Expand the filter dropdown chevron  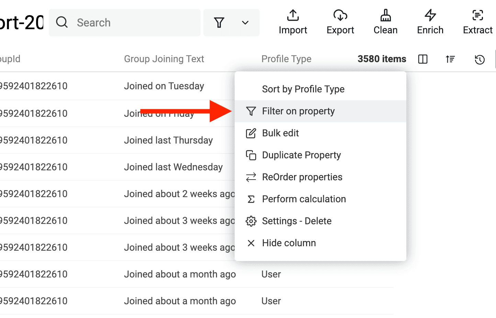[x=245, y=23]
